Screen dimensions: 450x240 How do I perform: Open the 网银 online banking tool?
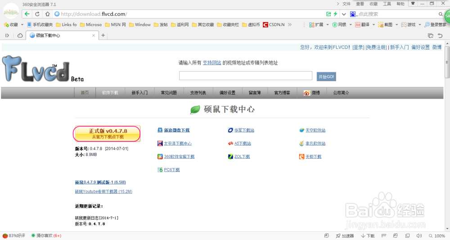339,25
